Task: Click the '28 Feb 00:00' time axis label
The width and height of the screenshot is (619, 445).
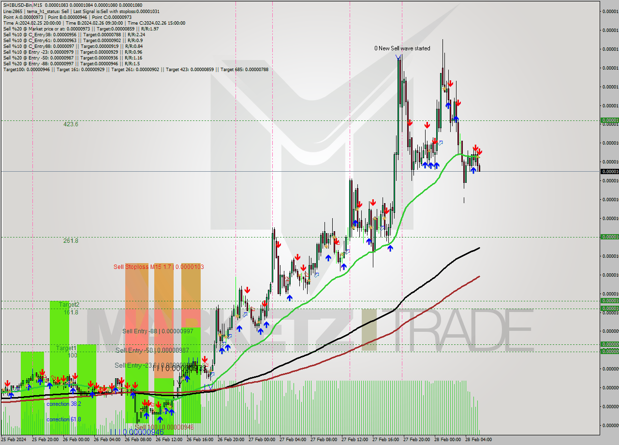Action: 447,440
